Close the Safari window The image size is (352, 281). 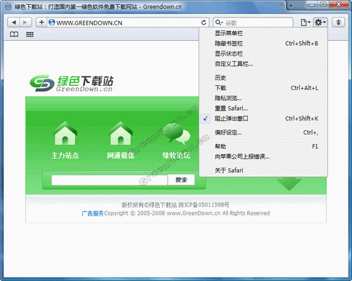coord(339,4)
